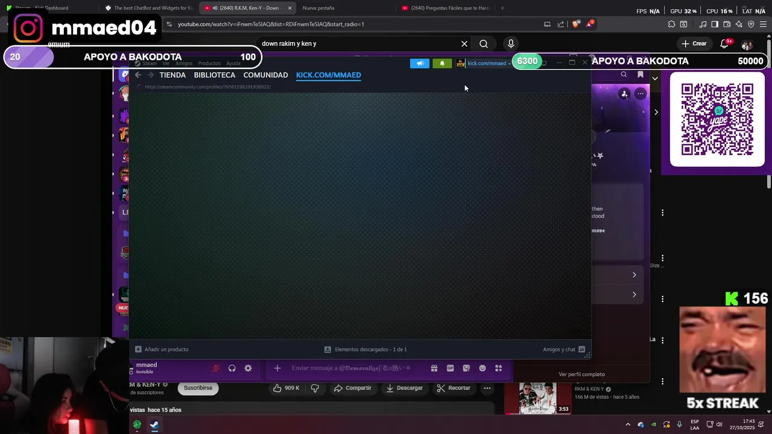Viewport: 772px width, 434px height.
Task: Click YouTube search magnifier button
Action: (x=484, y=43)
